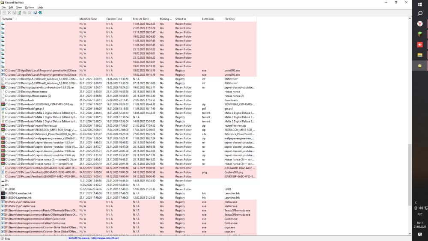The height and width of the screenshot is (241, 428).
Task: Click the Delete selected X toolbar icon
Action: click(x=9, y=12)
